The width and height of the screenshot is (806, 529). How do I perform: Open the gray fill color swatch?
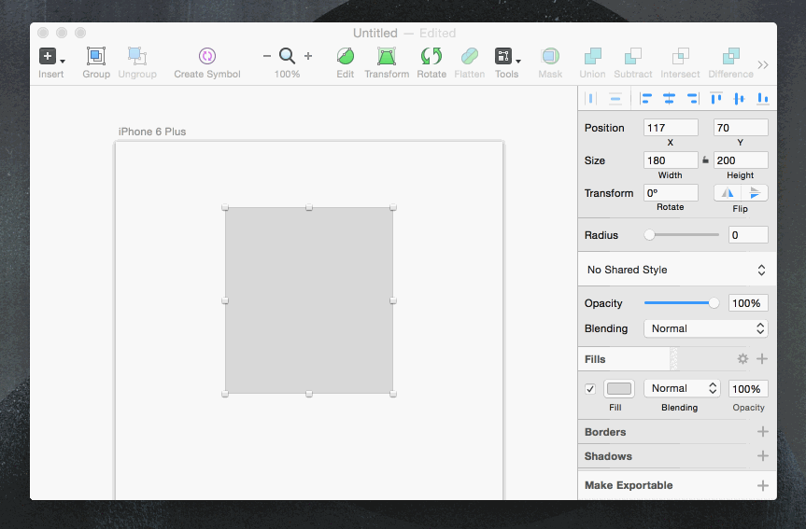(x=619, y=389)
